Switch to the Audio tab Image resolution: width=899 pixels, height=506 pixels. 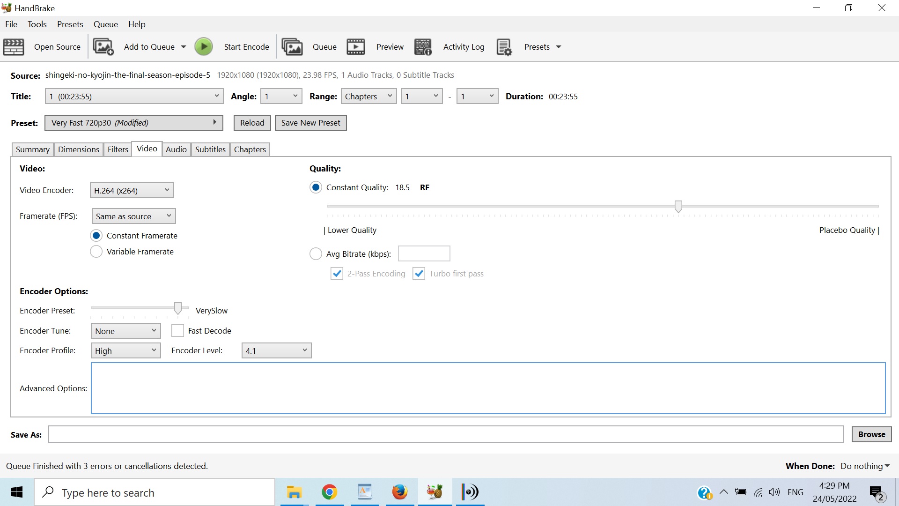pyautogui.click(x=176, y=149)
